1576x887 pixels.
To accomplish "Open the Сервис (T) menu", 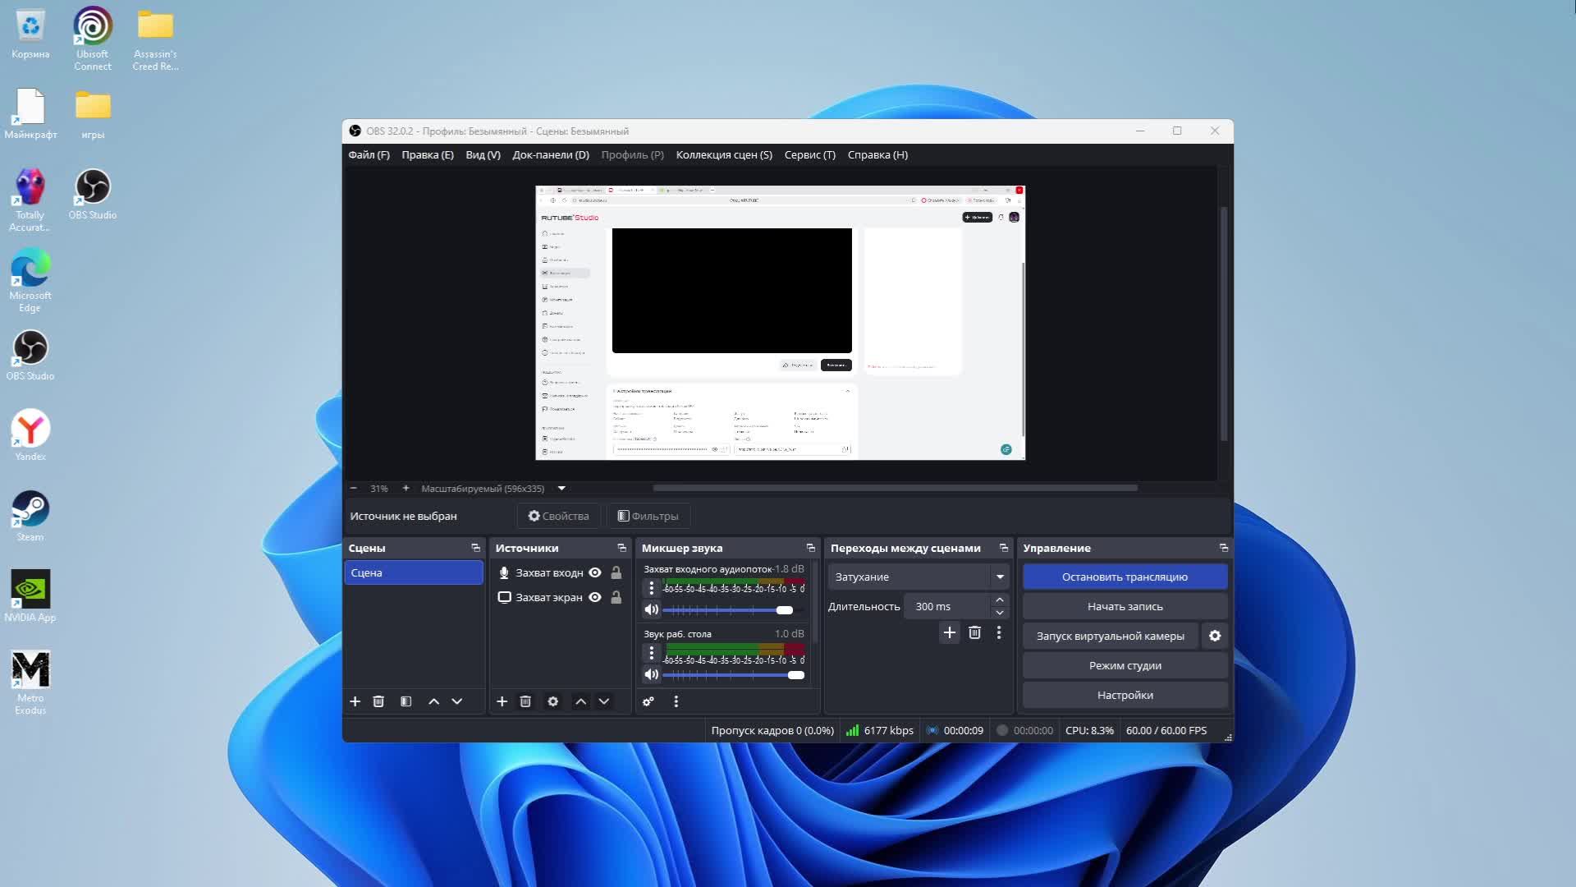I will pos(809,154).
